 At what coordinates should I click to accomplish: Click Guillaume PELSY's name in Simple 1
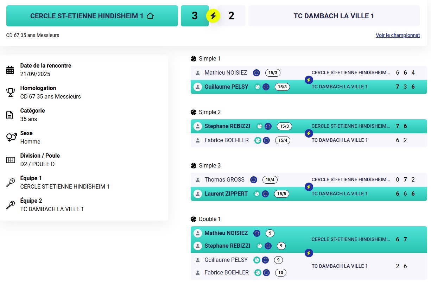(x=226, y=87)
